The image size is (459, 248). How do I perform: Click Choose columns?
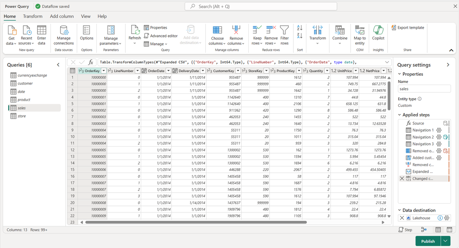217,35
